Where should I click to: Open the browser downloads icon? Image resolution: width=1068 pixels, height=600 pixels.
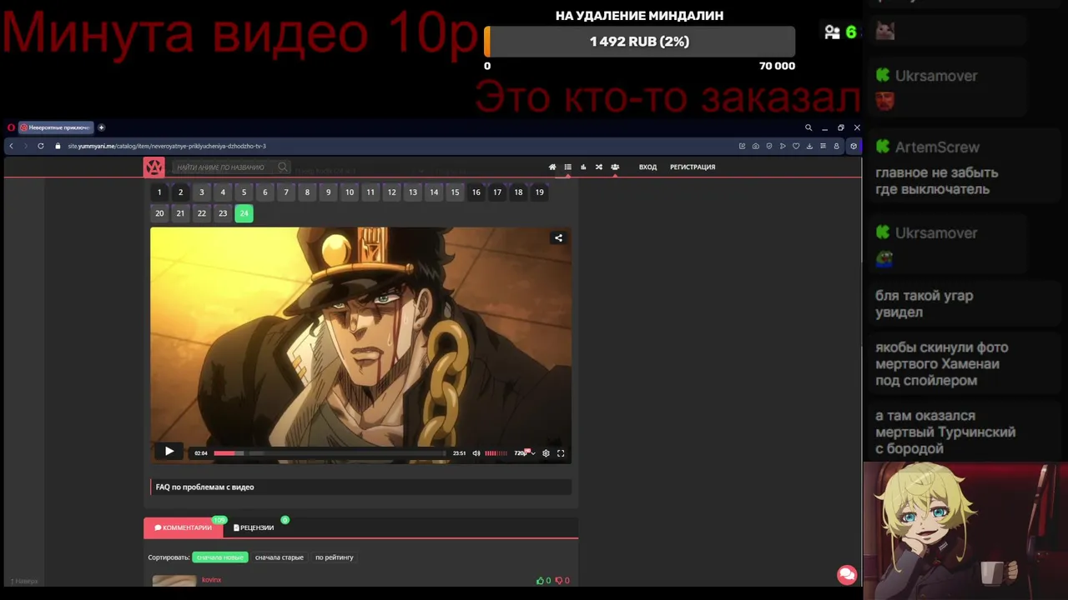tap(809, 146)
